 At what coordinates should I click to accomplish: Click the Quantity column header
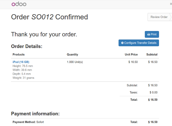coord(72,54)
